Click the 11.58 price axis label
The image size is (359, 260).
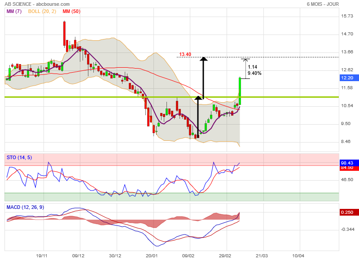coord(347,88)
